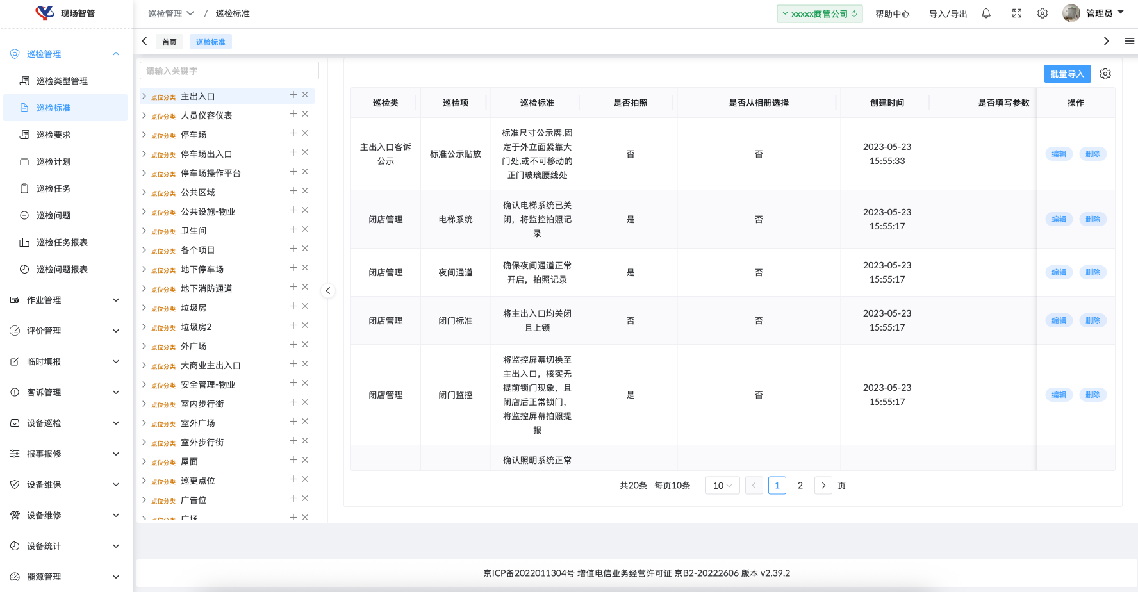Screen dimensions: 1138x592
Task: Open the page size dropdown showing 10
Action: coord(722,486)
